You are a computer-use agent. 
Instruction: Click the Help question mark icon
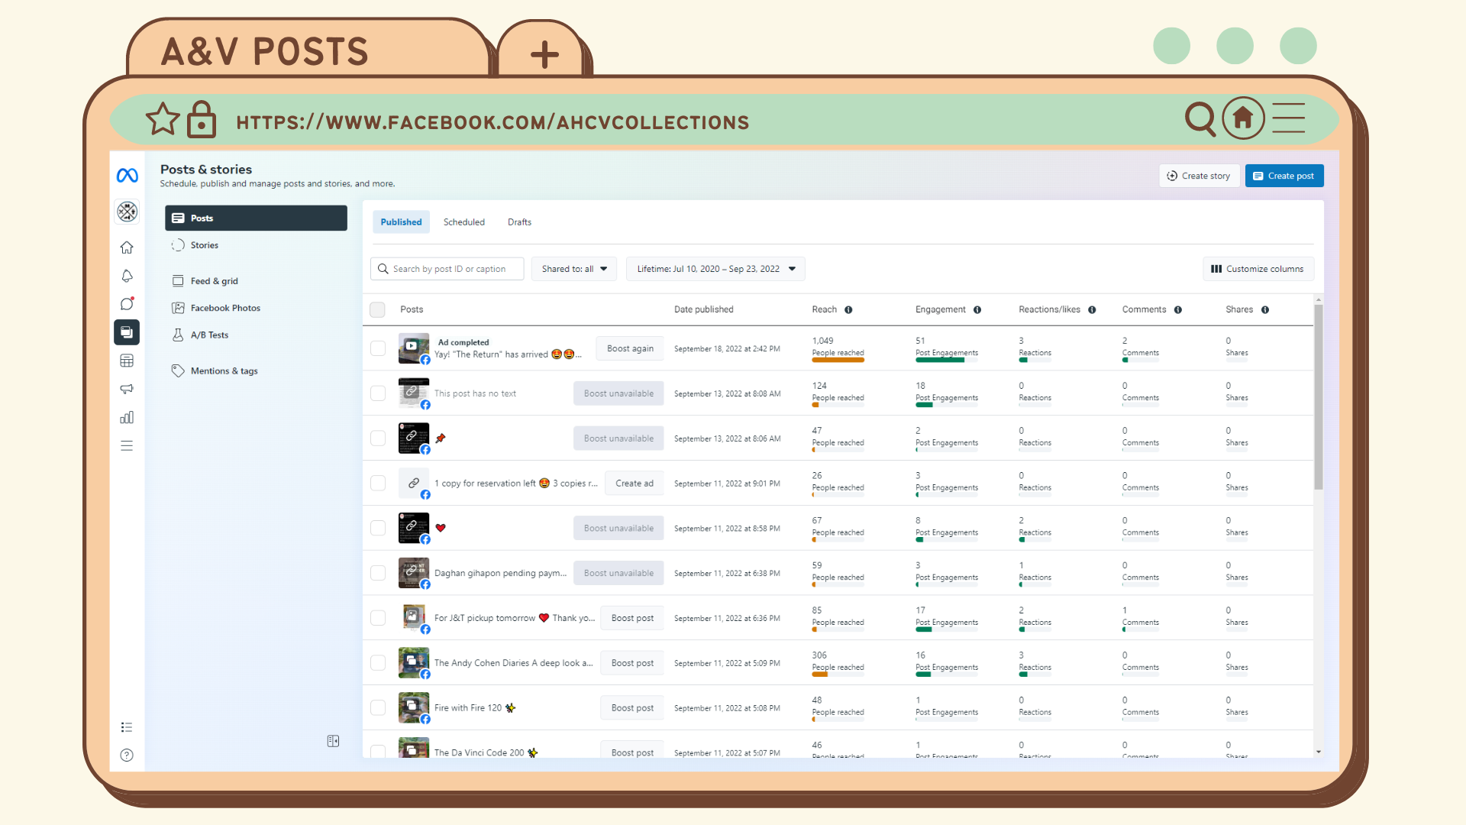[127, 755]
